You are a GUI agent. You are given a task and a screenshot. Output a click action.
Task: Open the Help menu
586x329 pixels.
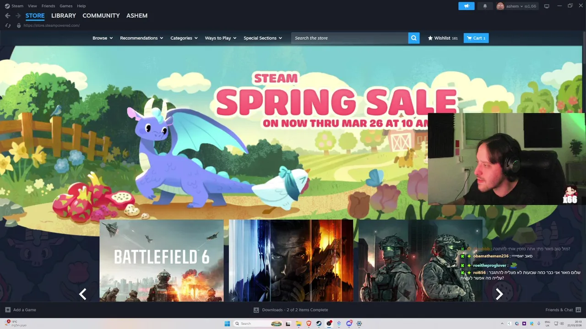(81, 6)
